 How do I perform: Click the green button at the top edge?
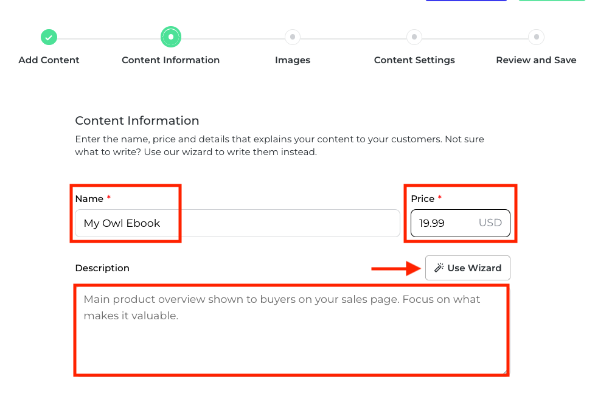[555, 1]
